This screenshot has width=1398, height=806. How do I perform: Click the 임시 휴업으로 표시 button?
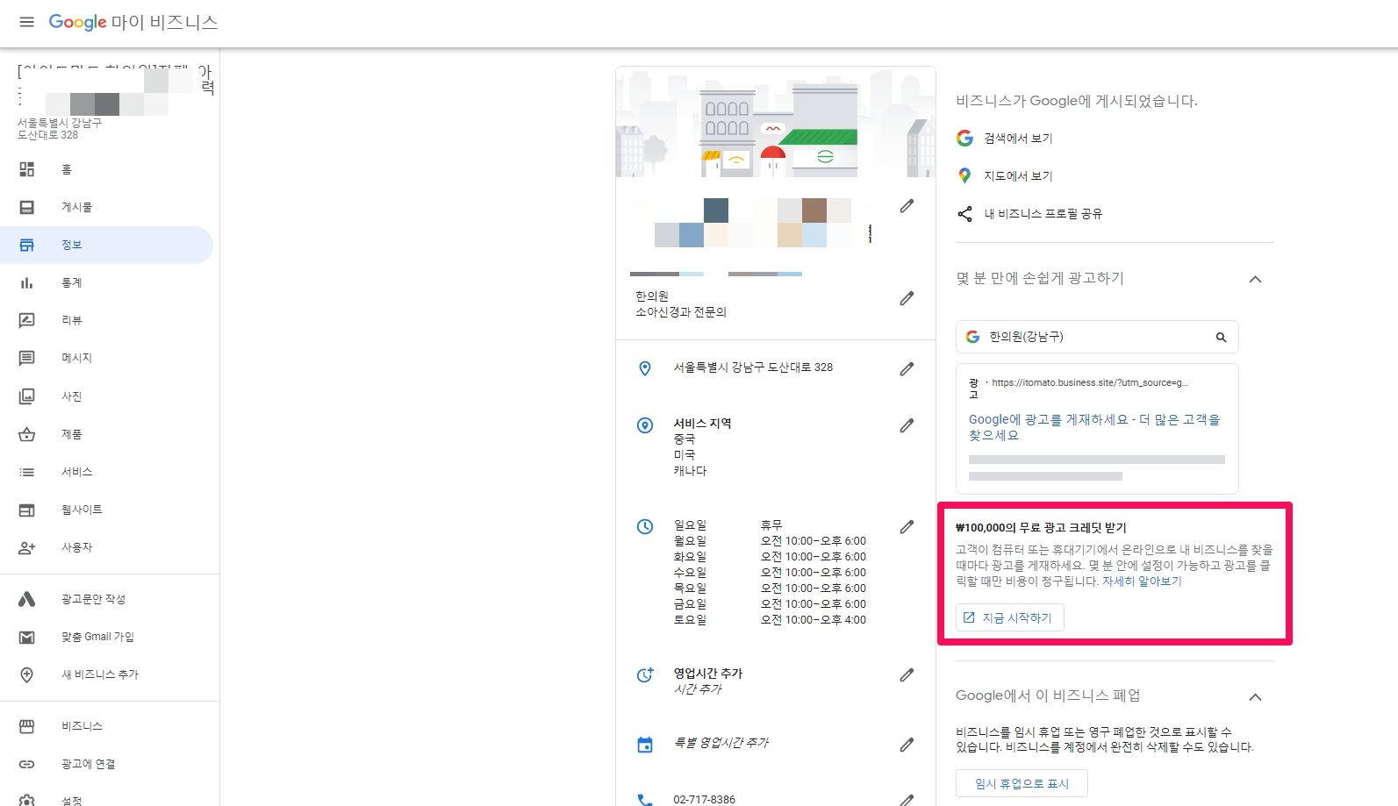[x=1022, y=784]
